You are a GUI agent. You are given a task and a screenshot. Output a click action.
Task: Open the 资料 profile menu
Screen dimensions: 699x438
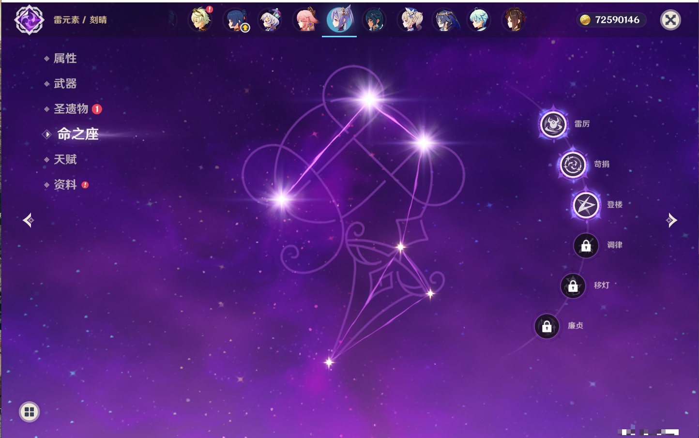pos(65,185)
